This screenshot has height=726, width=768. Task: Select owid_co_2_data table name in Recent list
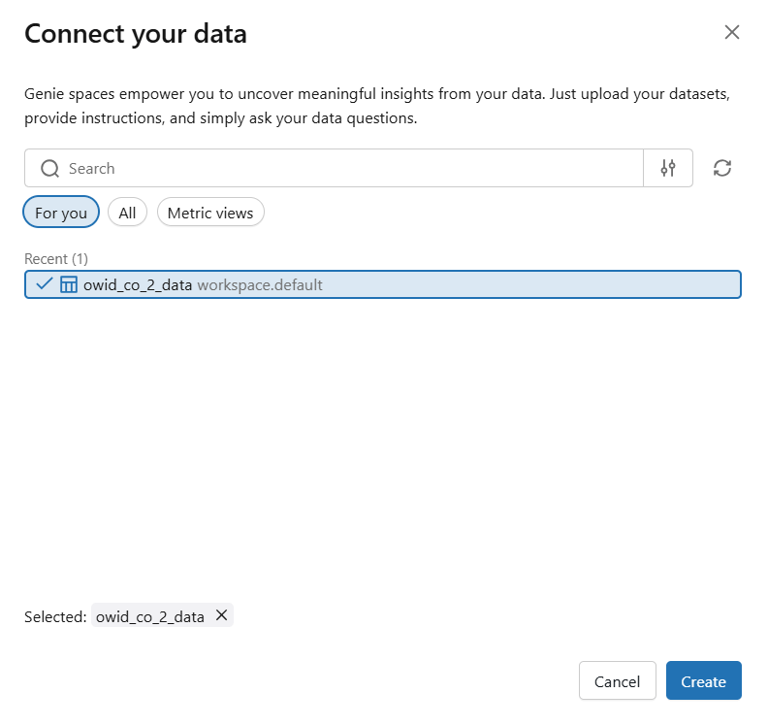coord(138,284)
